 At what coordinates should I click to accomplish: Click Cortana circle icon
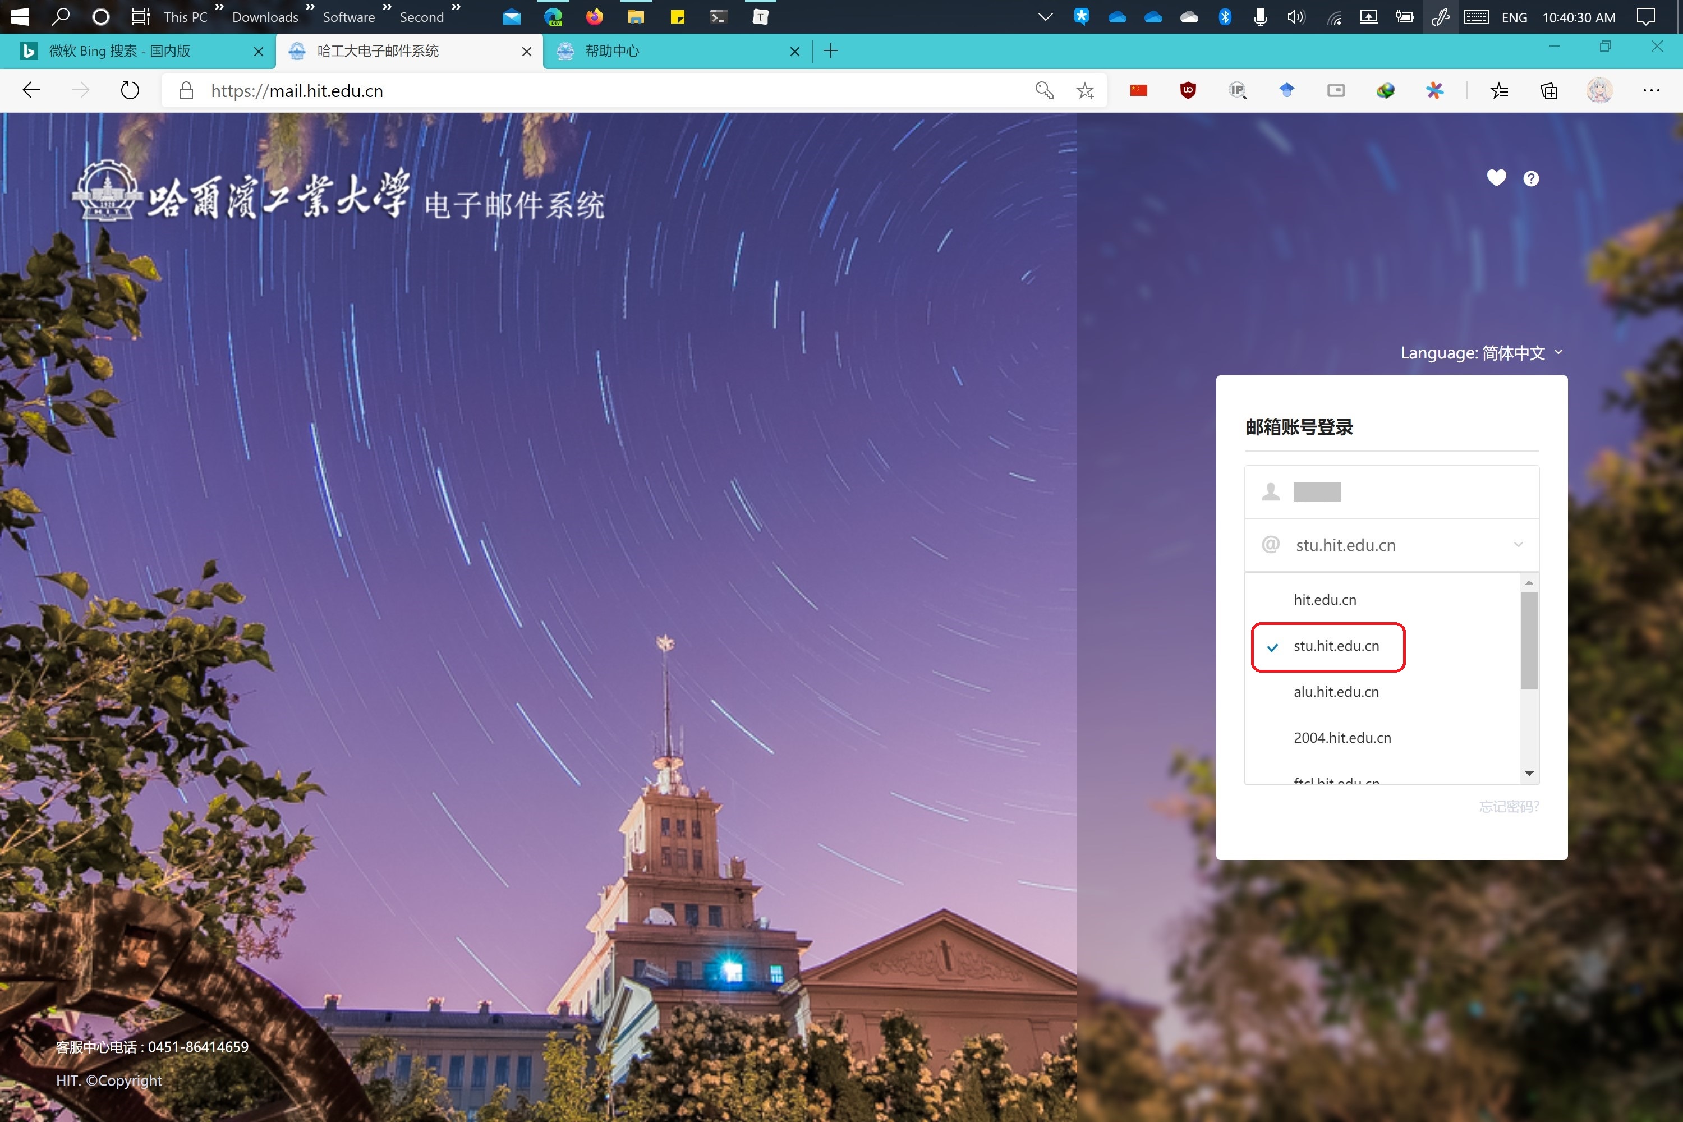[x=101, y=16]
